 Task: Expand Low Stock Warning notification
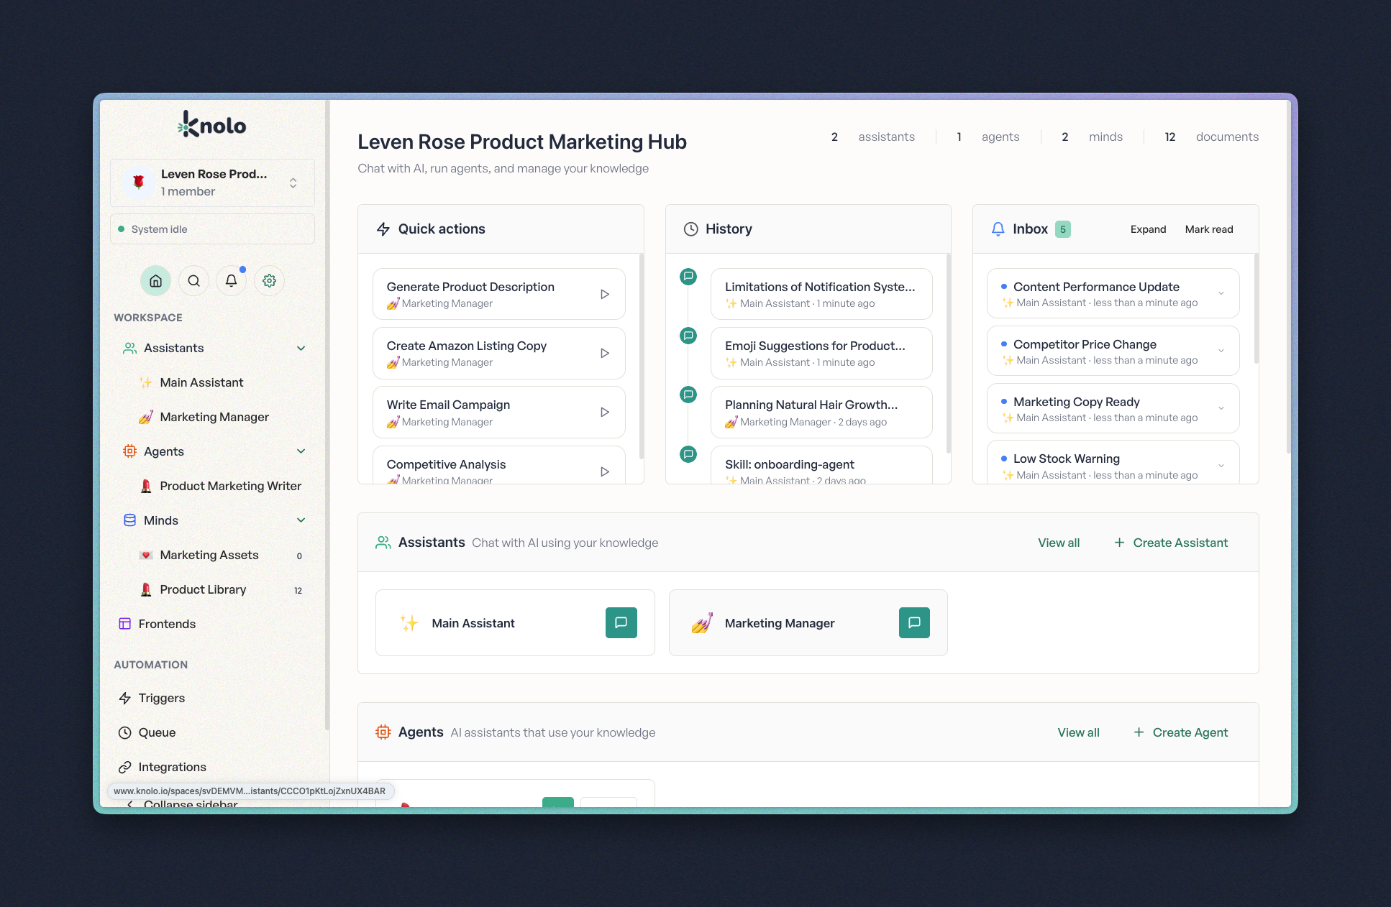pos(1221,466)
